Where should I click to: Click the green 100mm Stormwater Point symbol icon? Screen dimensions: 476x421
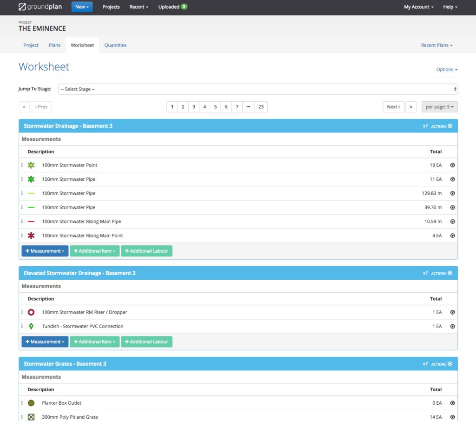pyautogui.click(x=31, y=165)
